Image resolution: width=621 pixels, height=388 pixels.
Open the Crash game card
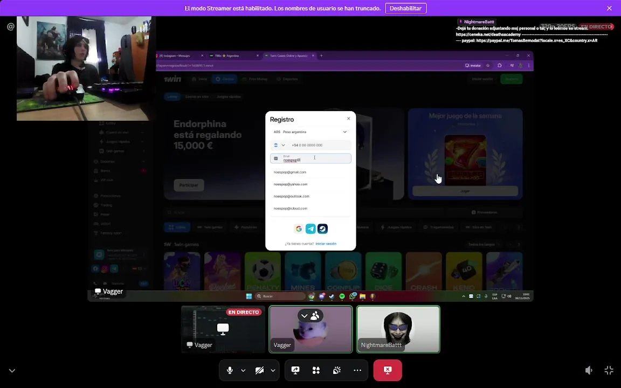(x=424, y=271)
